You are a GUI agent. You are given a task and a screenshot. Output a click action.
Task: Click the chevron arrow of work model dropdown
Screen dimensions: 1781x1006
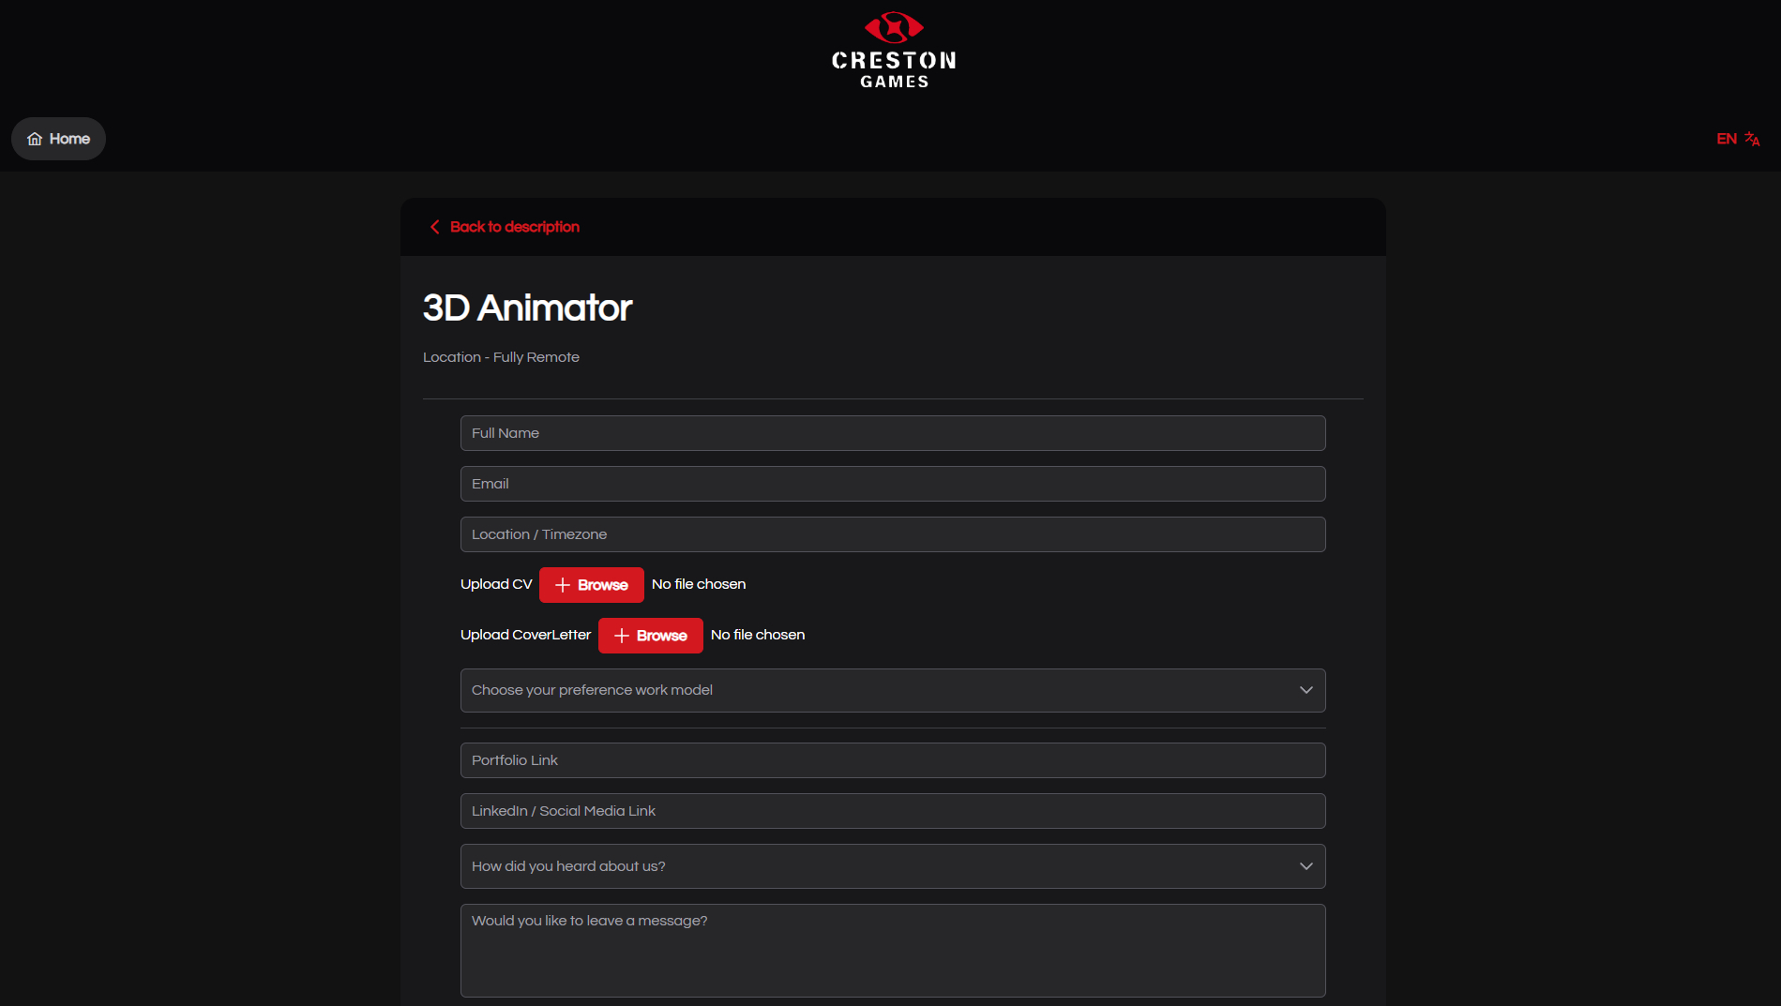(1306, 690)
